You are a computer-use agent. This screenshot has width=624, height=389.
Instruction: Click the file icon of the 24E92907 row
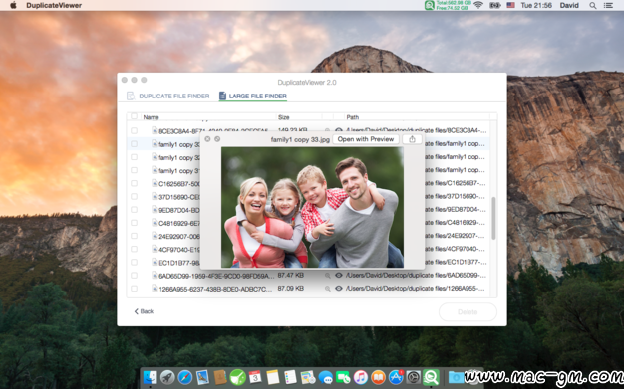[155, 236]
